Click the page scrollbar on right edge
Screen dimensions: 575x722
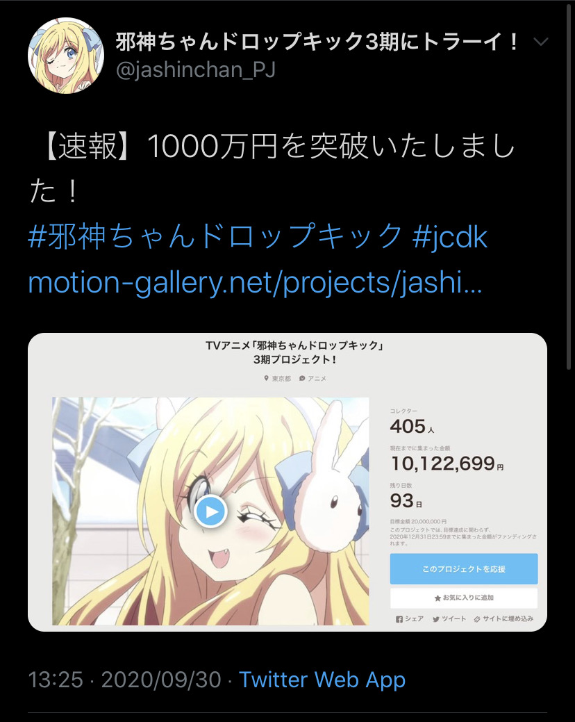pos(570,184)
